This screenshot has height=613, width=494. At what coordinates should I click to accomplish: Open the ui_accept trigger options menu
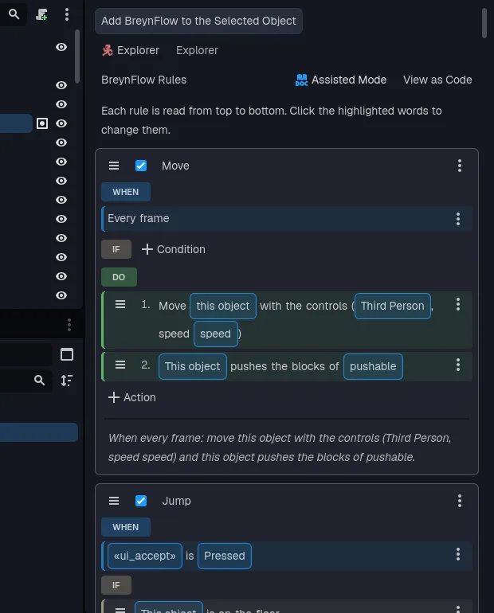click(458, 554)
